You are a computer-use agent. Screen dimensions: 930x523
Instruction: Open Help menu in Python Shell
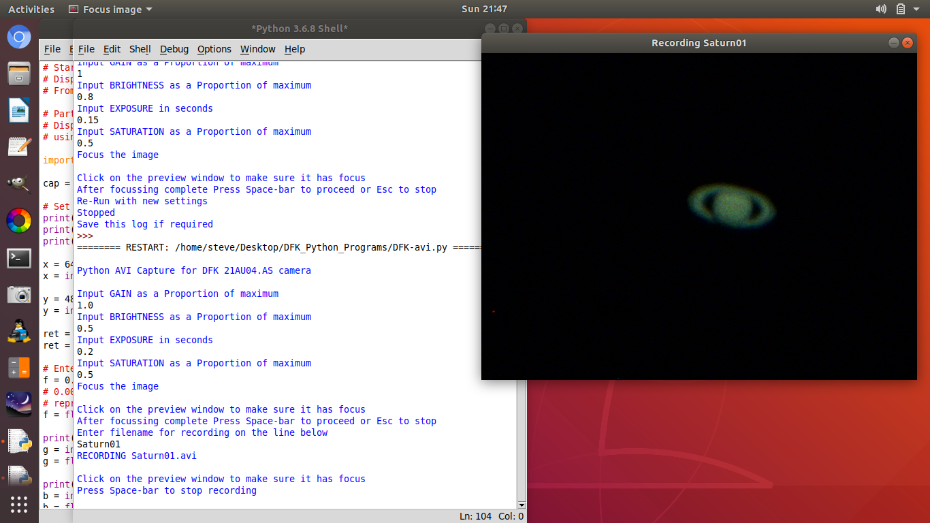(295, 49)
